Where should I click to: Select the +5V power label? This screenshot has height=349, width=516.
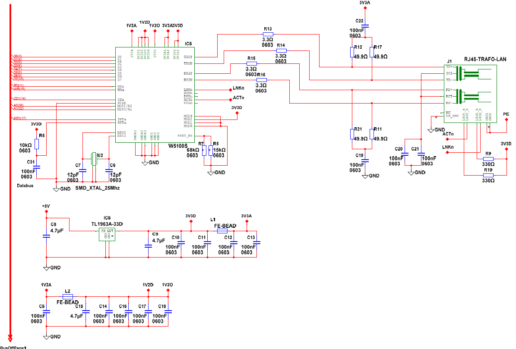click(x=46, y=206)
